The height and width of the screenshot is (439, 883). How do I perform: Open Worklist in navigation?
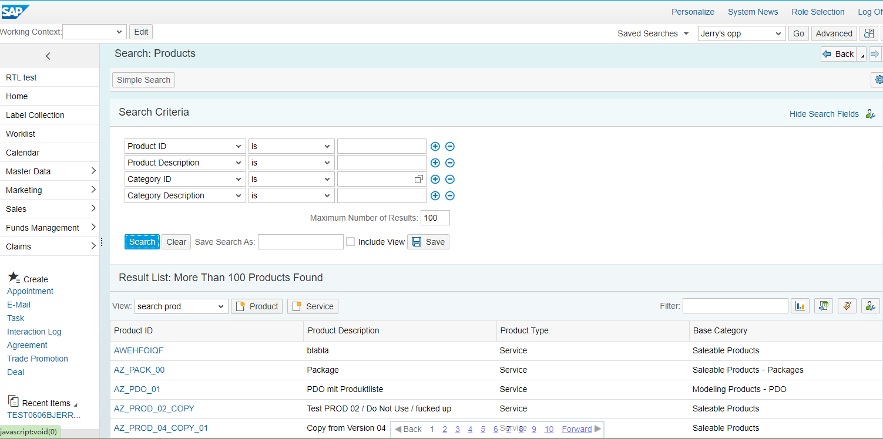coord(21,134)
